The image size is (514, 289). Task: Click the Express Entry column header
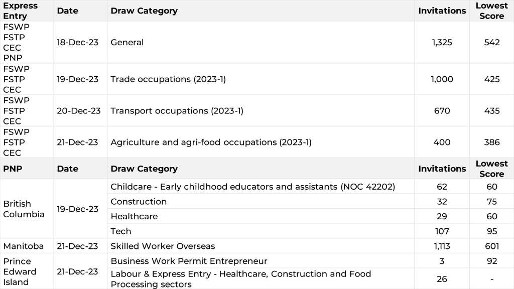(x=21, y=11)
